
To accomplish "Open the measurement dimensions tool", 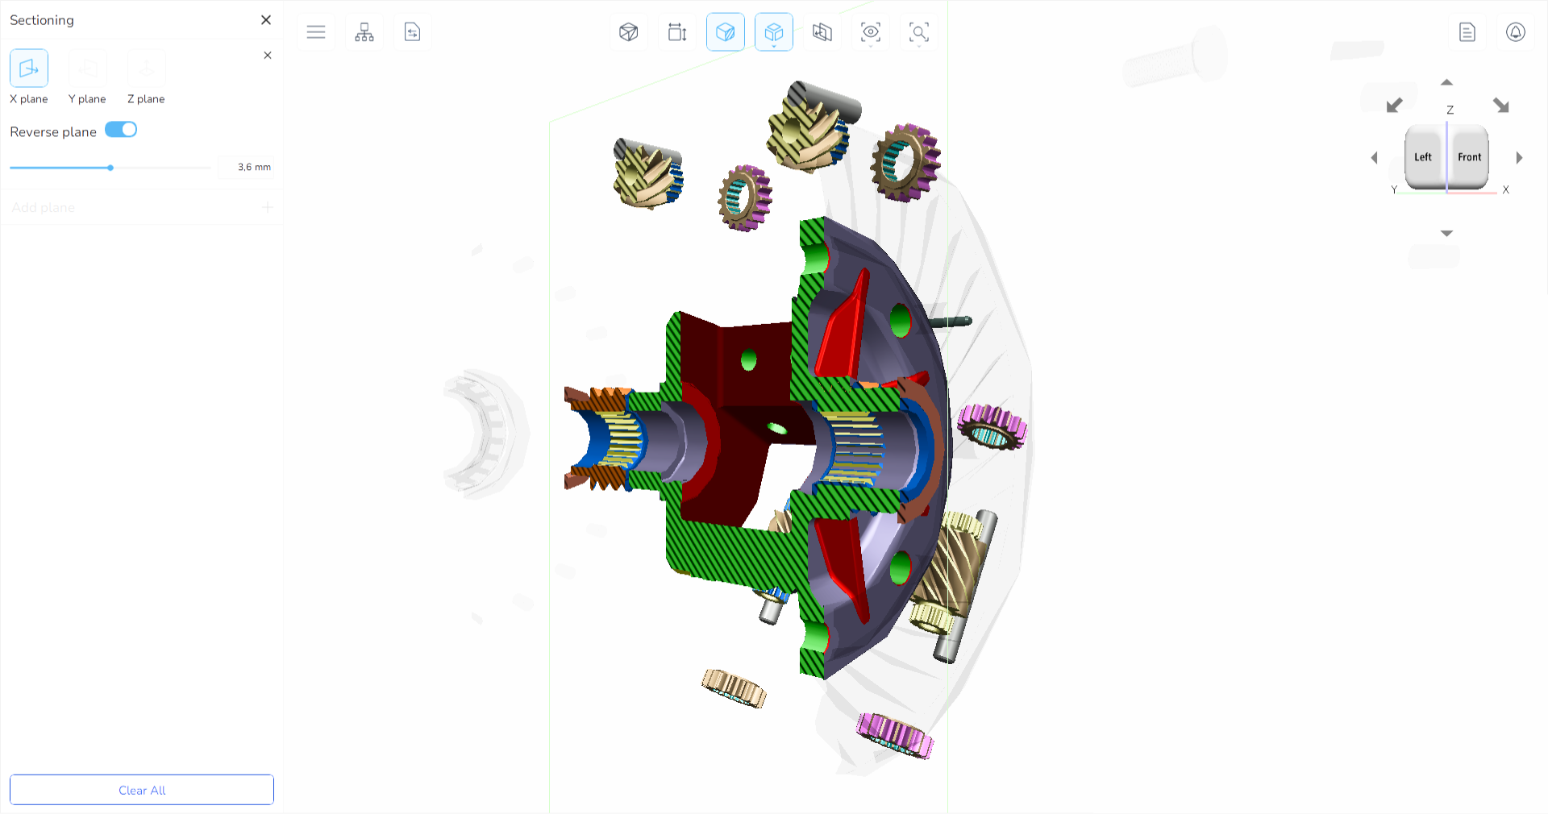I will click(676, 32).
